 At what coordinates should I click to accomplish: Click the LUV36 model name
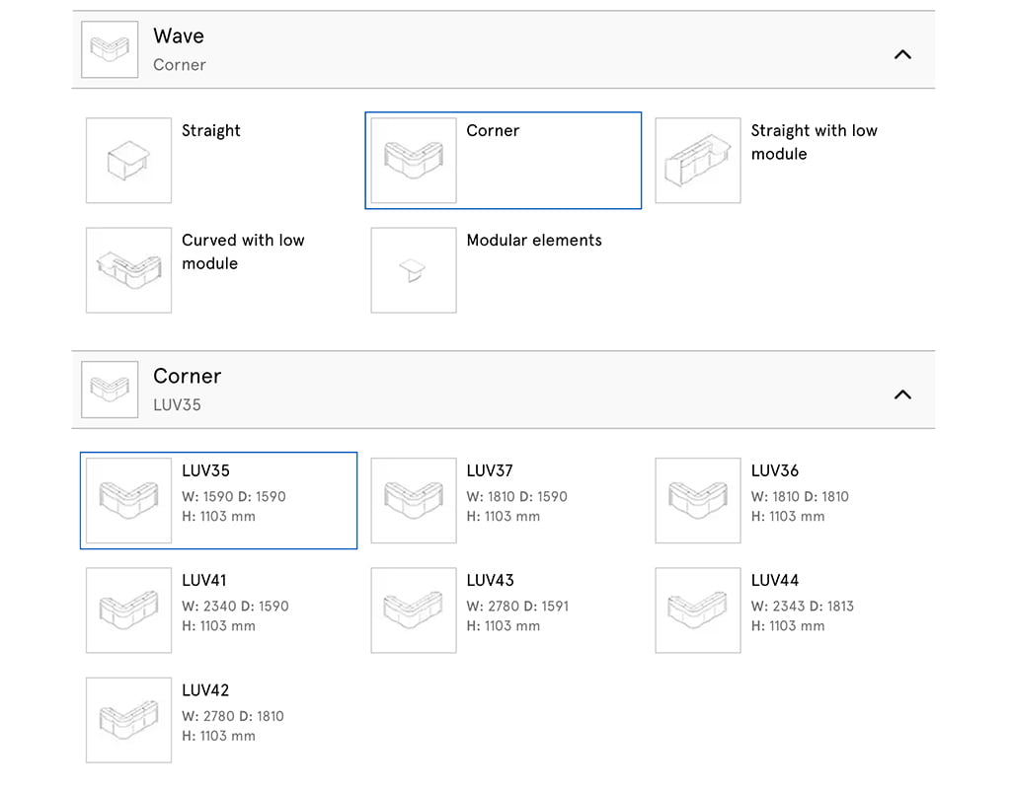click(774, 470)
